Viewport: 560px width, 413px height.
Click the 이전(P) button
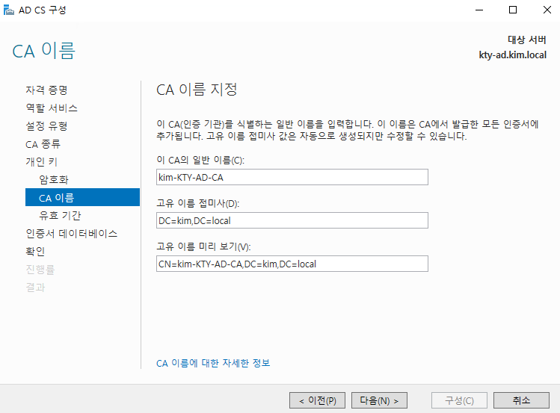click(317, 400)
